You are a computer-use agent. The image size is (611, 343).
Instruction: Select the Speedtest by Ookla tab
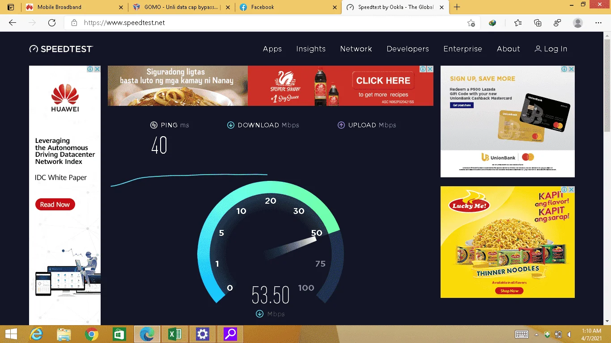pos(395,7)
